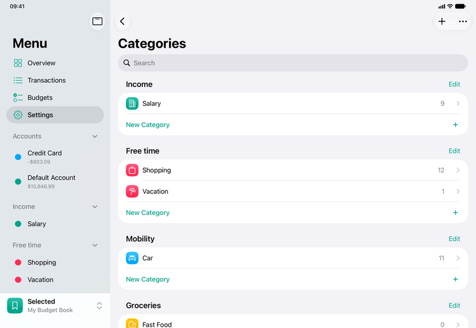
Task: Click the green Salary building icon
Action: point(132,104)
